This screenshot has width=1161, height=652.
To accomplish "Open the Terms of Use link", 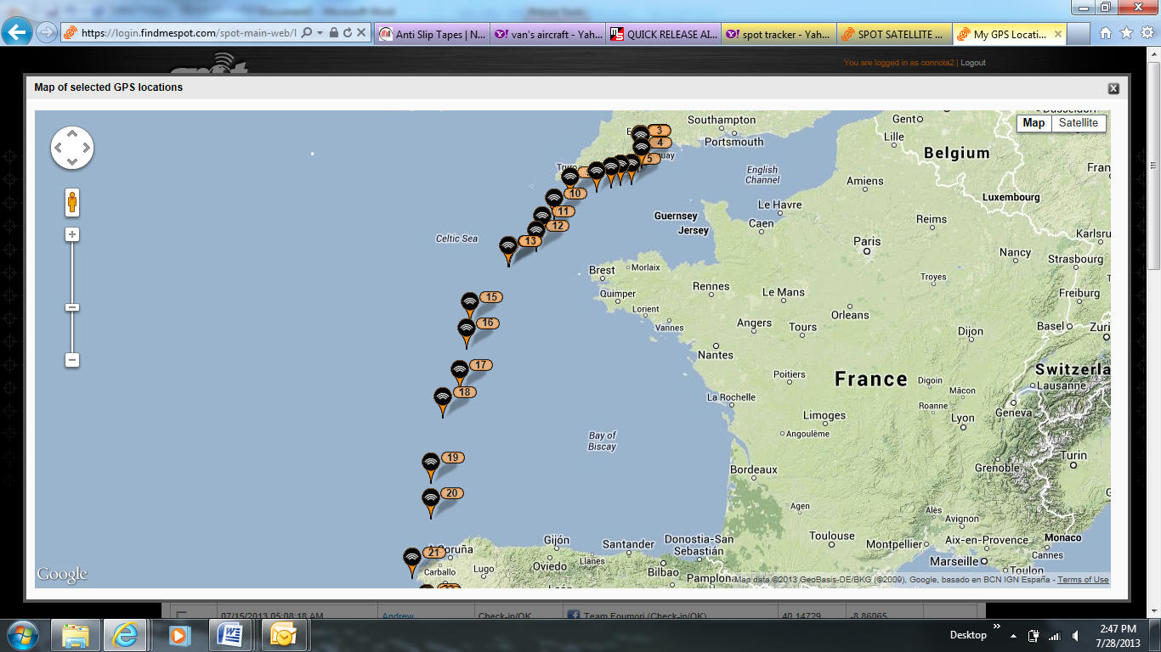I will tap(1083, 580).
